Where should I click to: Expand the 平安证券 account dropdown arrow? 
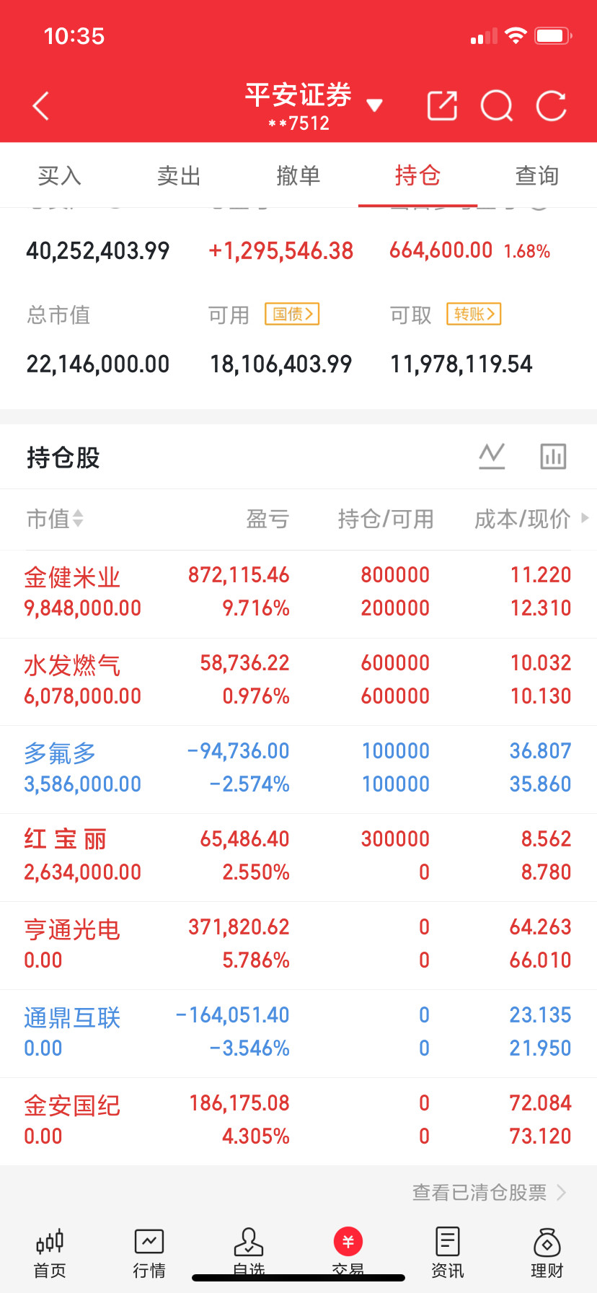pyautogui.click(x=374, y=106)
